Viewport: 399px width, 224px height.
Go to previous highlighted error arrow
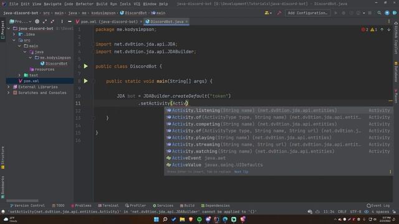[x=382, y=30]
